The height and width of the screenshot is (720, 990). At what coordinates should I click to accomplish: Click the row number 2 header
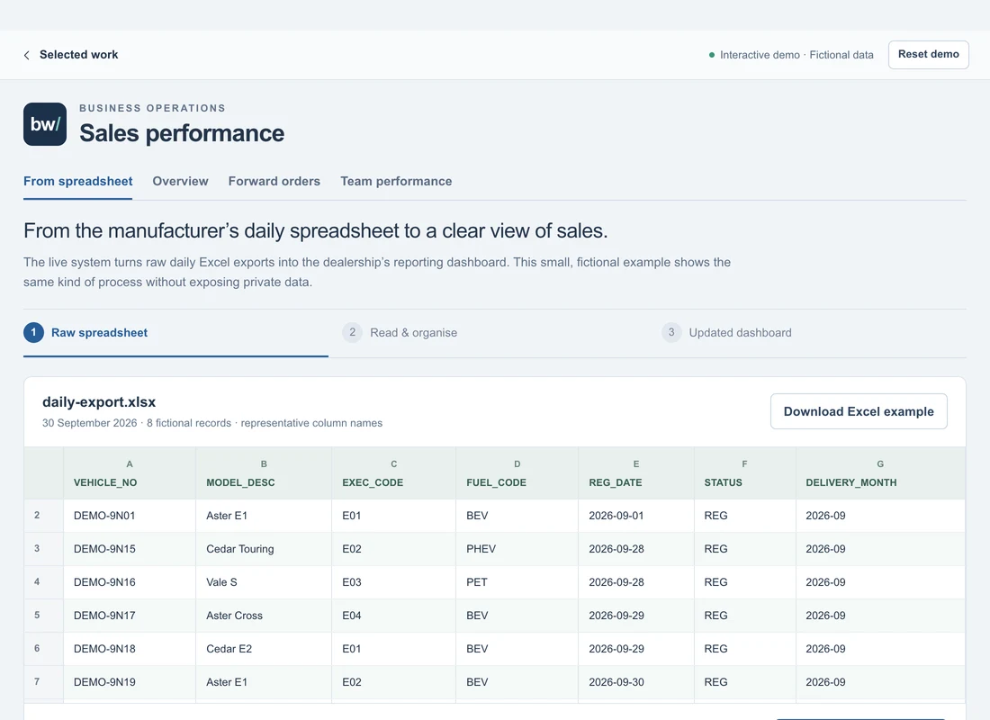(43, 516)
